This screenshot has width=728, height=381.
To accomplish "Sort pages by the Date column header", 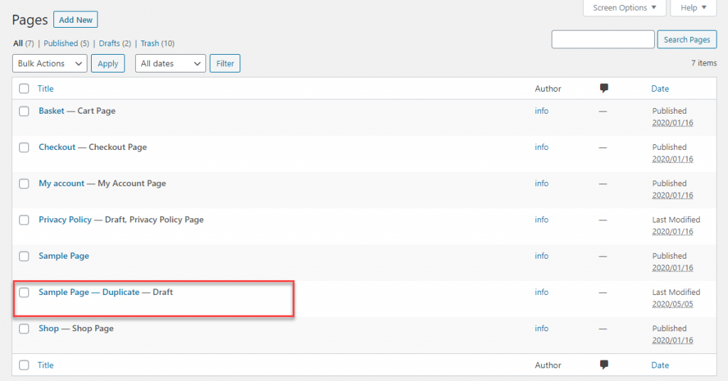I will 660,89.
